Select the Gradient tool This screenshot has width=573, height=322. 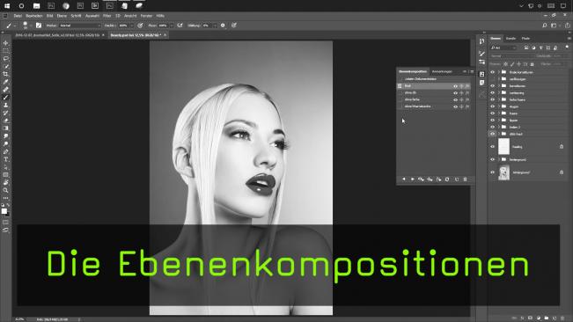5,128
